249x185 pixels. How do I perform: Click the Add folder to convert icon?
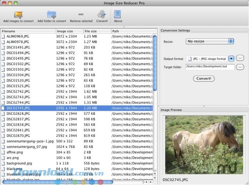tap(51, 14)
